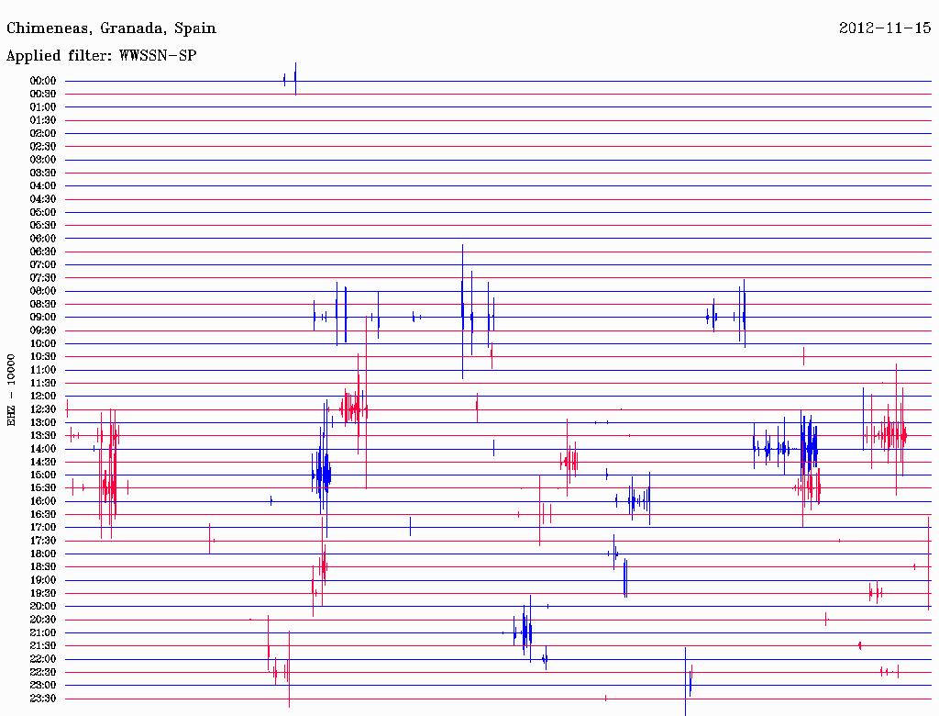Viewport: 939px width, 716px height.
Task: Click the '00:30' time label
Action: click(x=43, y=95)
